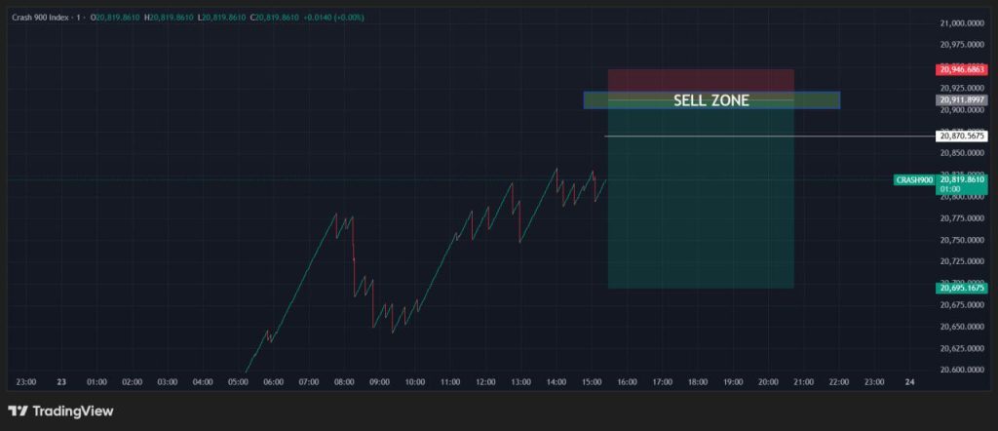
Task: Click the close price value in OHLC legend
Action: click(277, 18)
